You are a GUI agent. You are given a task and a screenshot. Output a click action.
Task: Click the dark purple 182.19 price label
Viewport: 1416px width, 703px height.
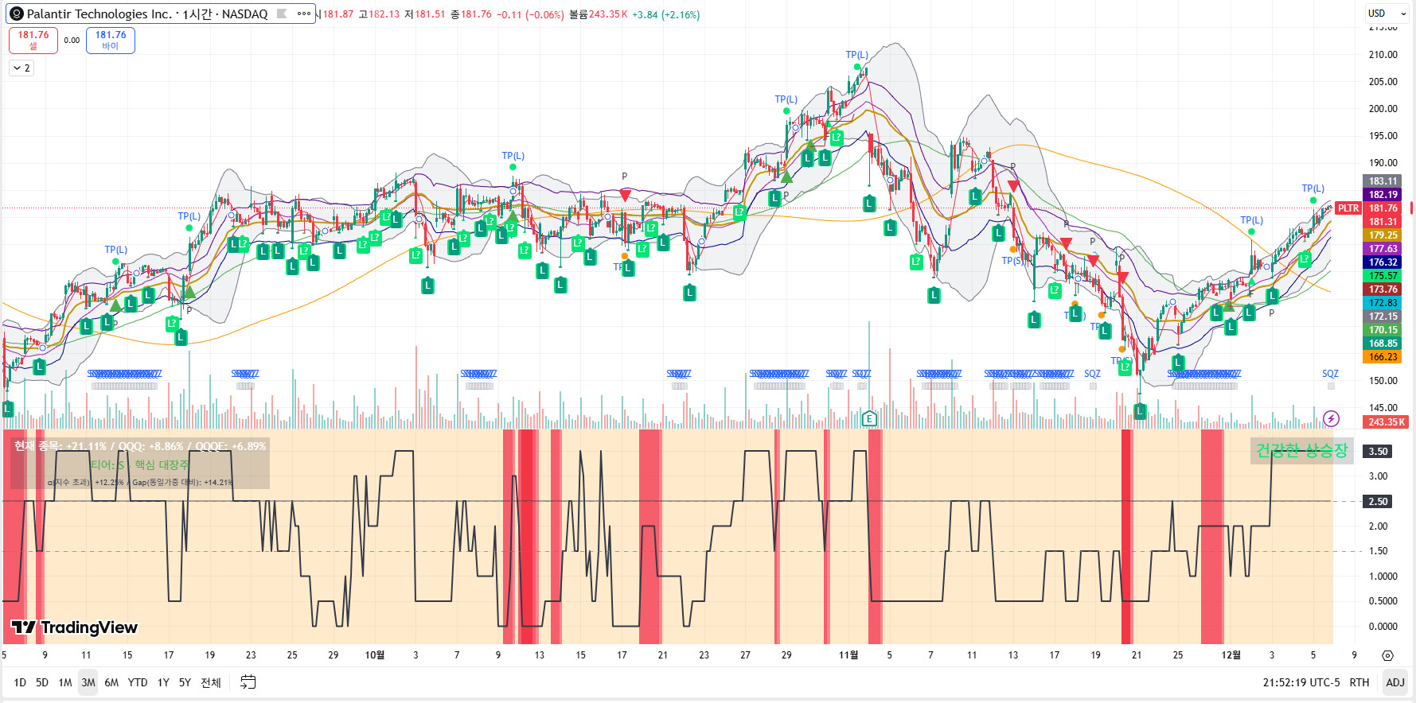click(x=1383, y=195)
